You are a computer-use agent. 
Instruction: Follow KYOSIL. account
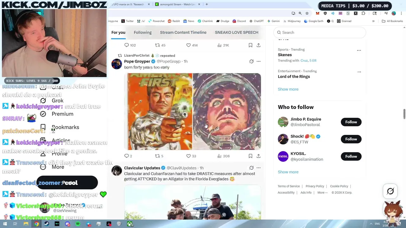(351, 156)
